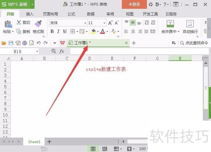Click the justify alignment icon
The width and height of the screenshot is (211, 152).
tap(146, 31)
